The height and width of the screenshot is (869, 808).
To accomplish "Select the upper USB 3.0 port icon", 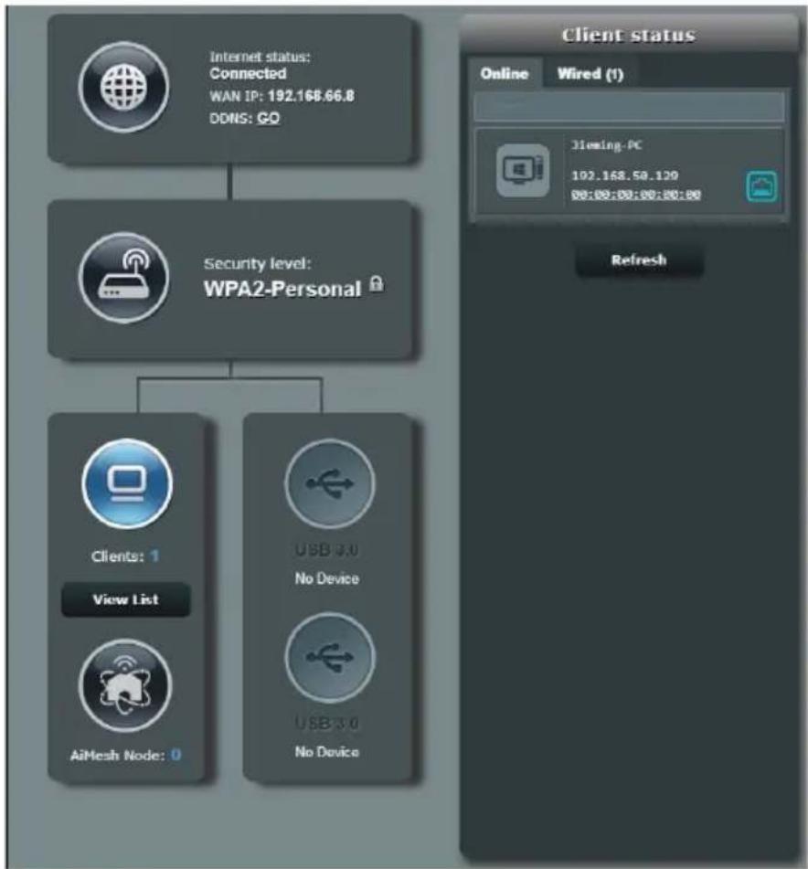I will click(330, 483).
